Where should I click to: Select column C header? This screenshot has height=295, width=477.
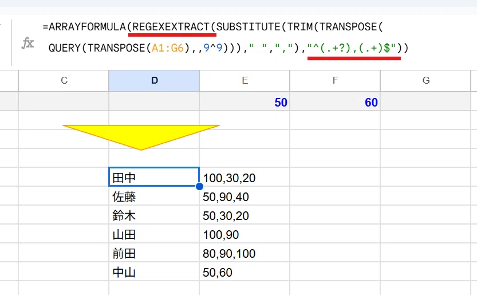(x=64, y=81)
